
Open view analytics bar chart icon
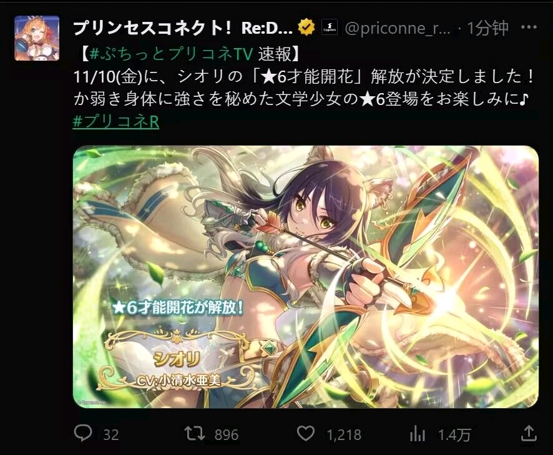pos(417,433)
